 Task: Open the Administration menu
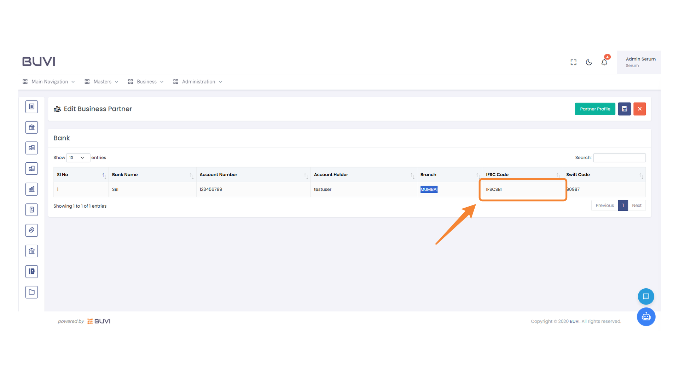pyautogui.click(x=198, y=82)
